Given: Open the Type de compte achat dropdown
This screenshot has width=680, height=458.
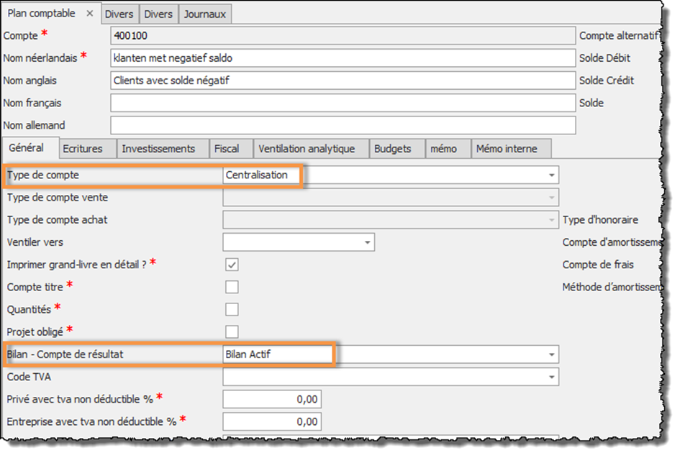Looking at the screenshot, I should [x=552, y=220].
